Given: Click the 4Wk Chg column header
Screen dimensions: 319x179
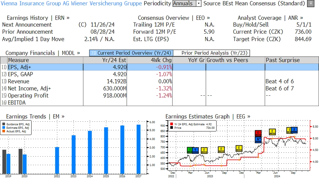Looking at the screenshot, I should (150, 60).
